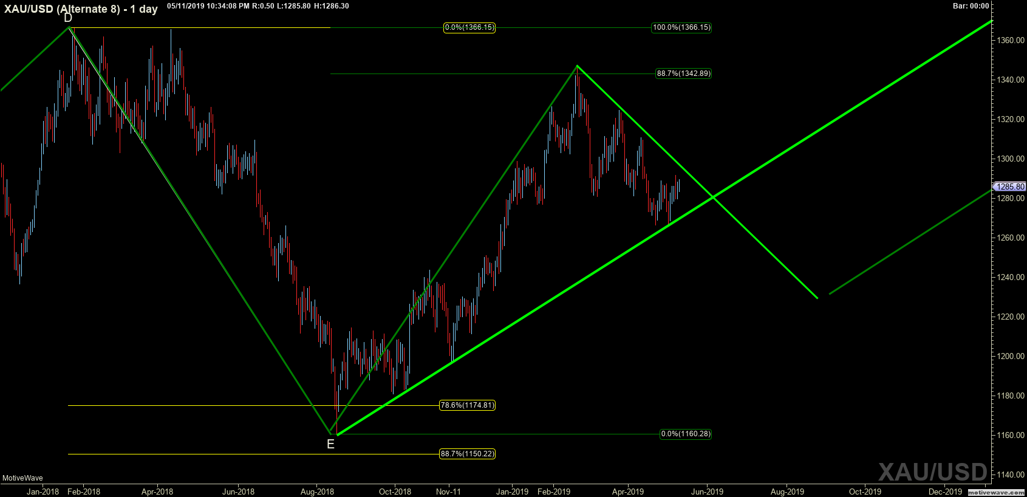The image size is (1027, 497).
Task: Click the Oct-2019 date axis label
Action: point(865,492)
